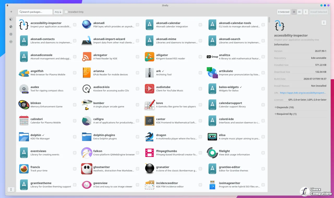Click the sidebar circle icon with double chevron

click(11, 42)
